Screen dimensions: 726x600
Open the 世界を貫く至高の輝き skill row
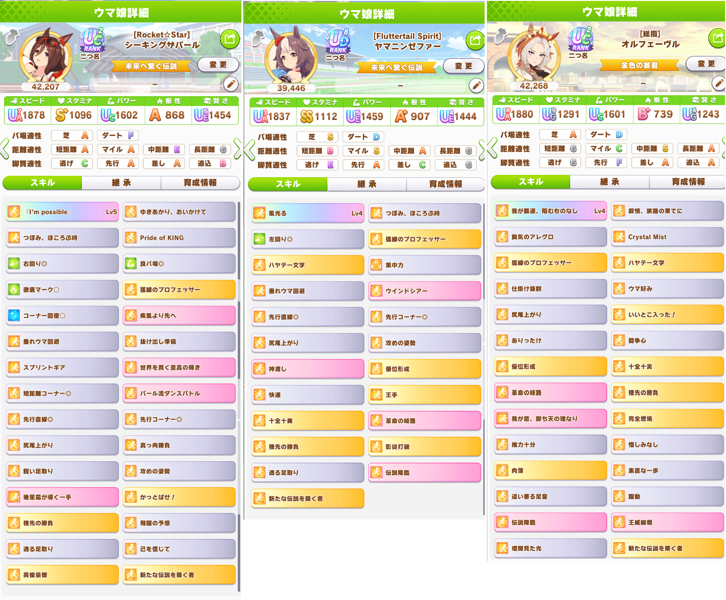coord(179,367)
